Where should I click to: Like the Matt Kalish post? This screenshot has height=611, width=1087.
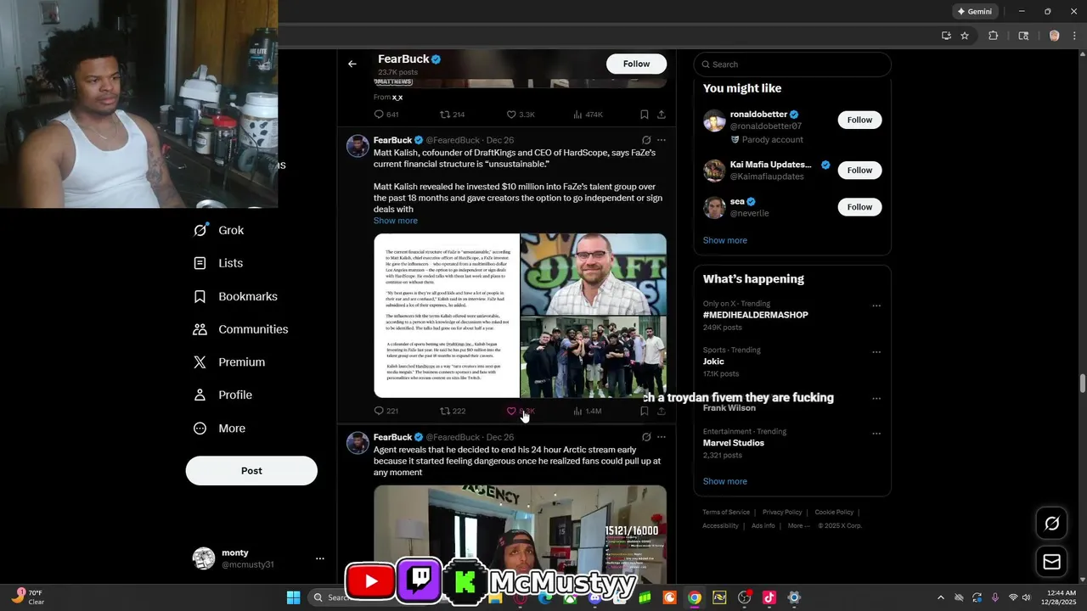(511, 411)
